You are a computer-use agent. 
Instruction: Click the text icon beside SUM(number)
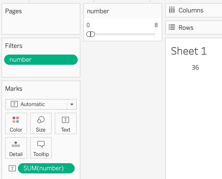[12, 168]
